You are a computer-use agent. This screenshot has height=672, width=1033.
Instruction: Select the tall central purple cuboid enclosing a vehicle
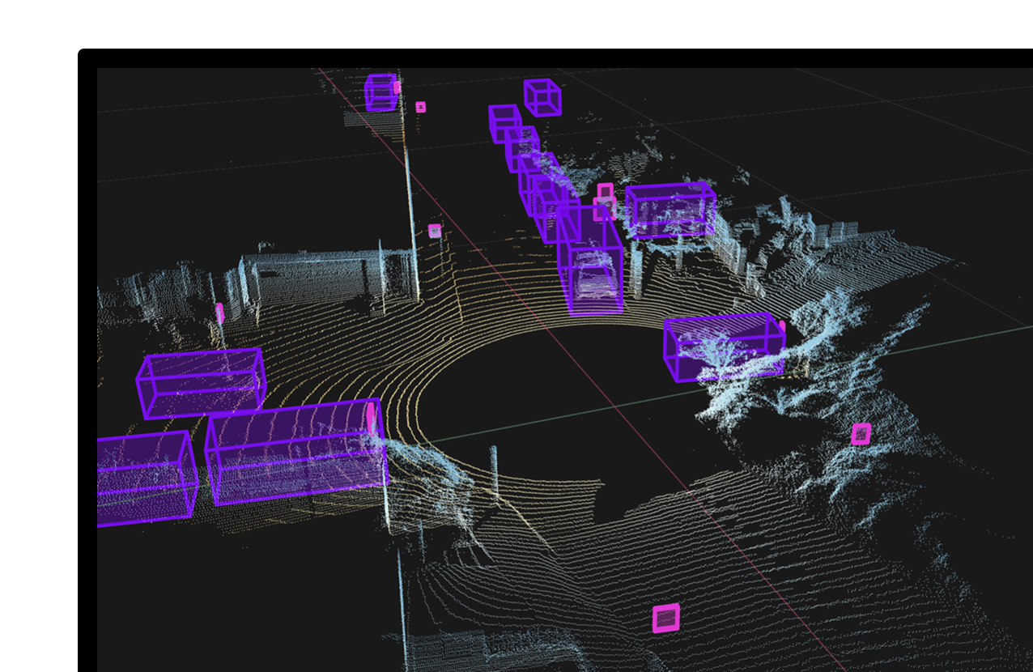tap(591, 259)
